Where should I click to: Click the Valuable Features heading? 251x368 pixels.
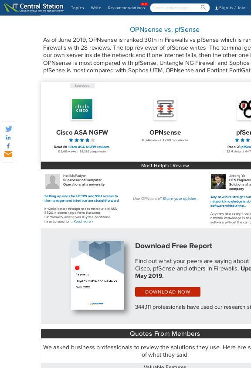coord(165,366)
